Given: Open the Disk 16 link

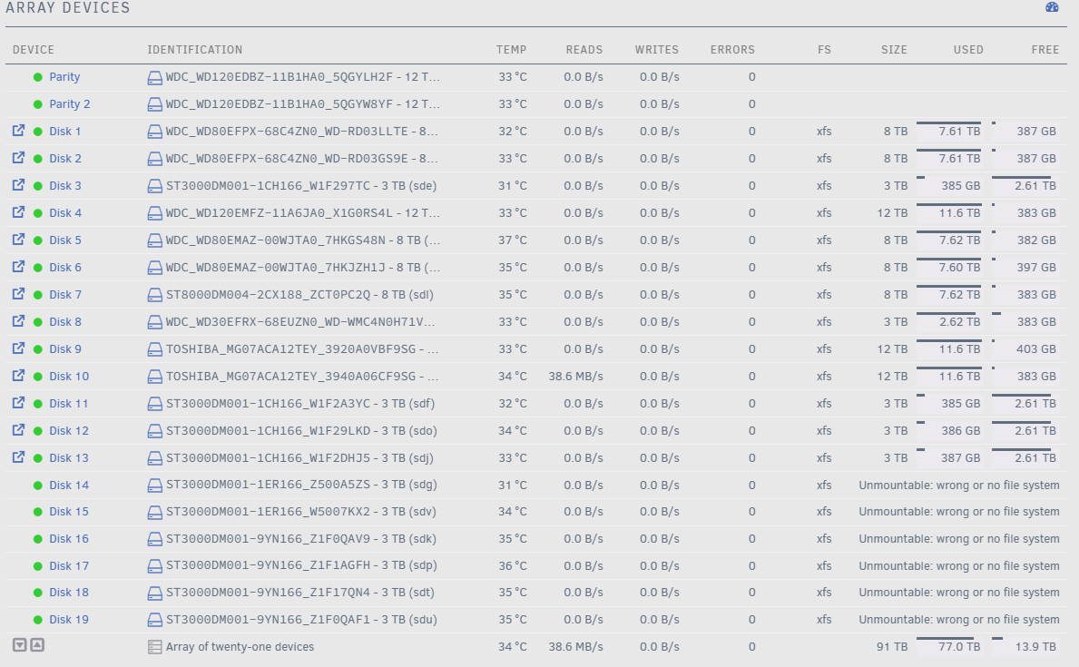Looking at the screenshot, I should (x=69, y=539).
